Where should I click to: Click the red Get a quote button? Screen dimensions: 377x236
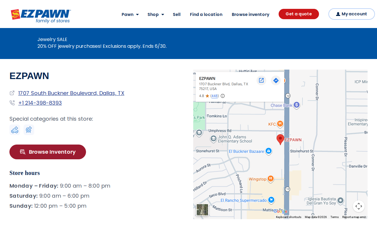(299, 14)
